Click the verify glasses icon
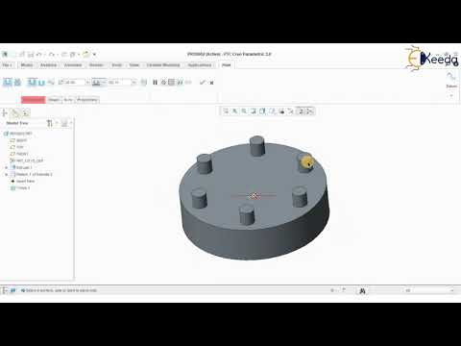This screenshot has width=461, height=346. (x=188, y=83)
